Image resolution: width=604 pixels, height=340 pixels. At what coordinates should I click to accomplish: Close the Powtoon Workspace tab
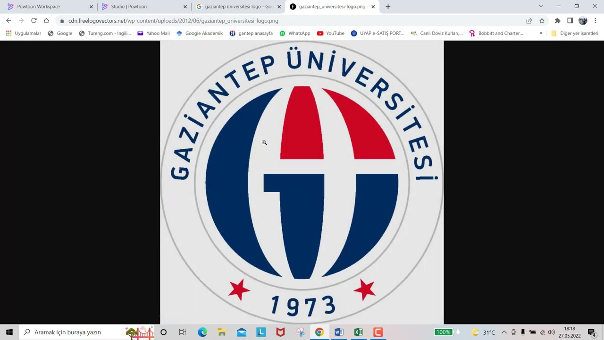(x=91, y=7)
